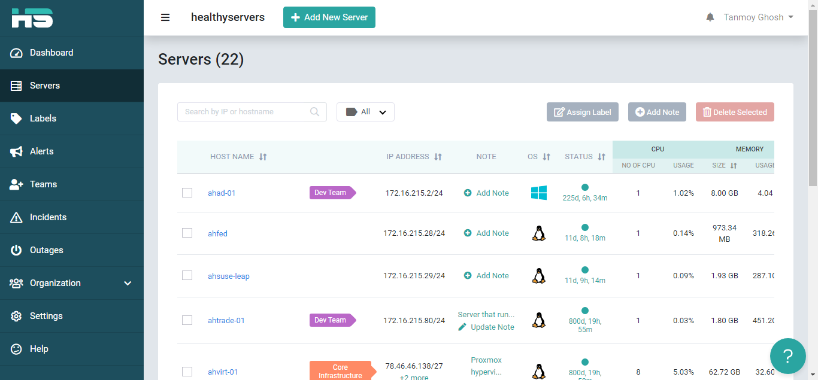Click the Alerts megaphone icon
This screenshot has width=818, height=380.
(x=16, y=151)
